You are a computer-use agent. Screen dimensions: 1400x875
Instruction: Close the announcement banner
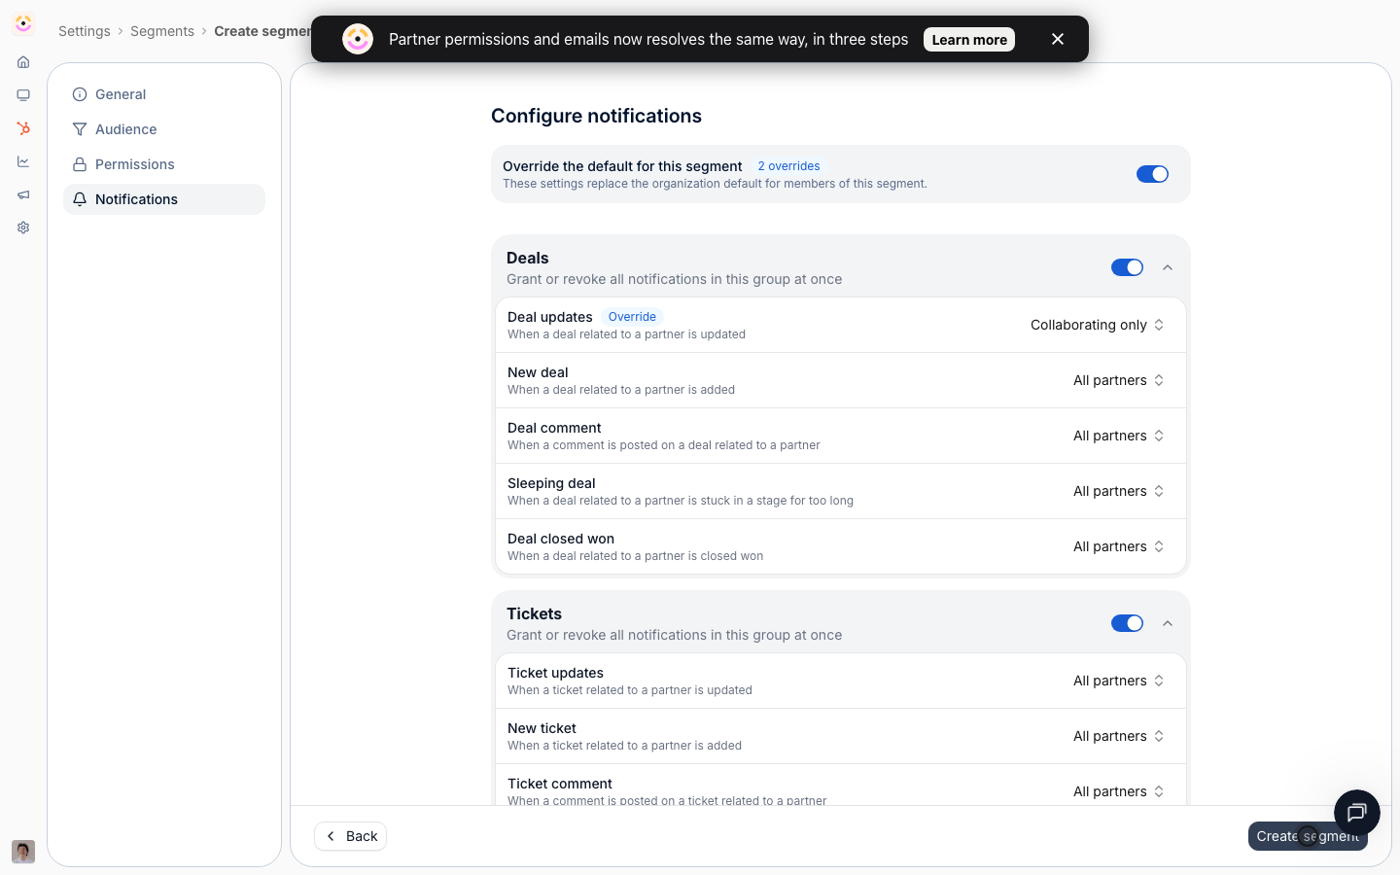coord(1058,39)
